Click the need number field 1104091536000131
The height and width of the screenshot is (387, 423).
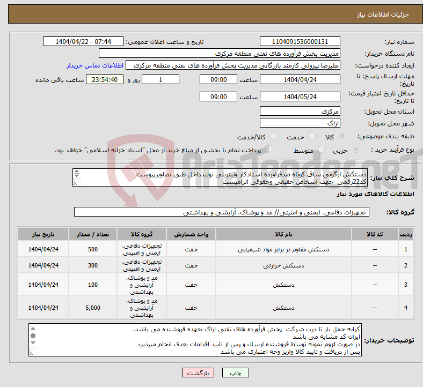pos(300,42)
